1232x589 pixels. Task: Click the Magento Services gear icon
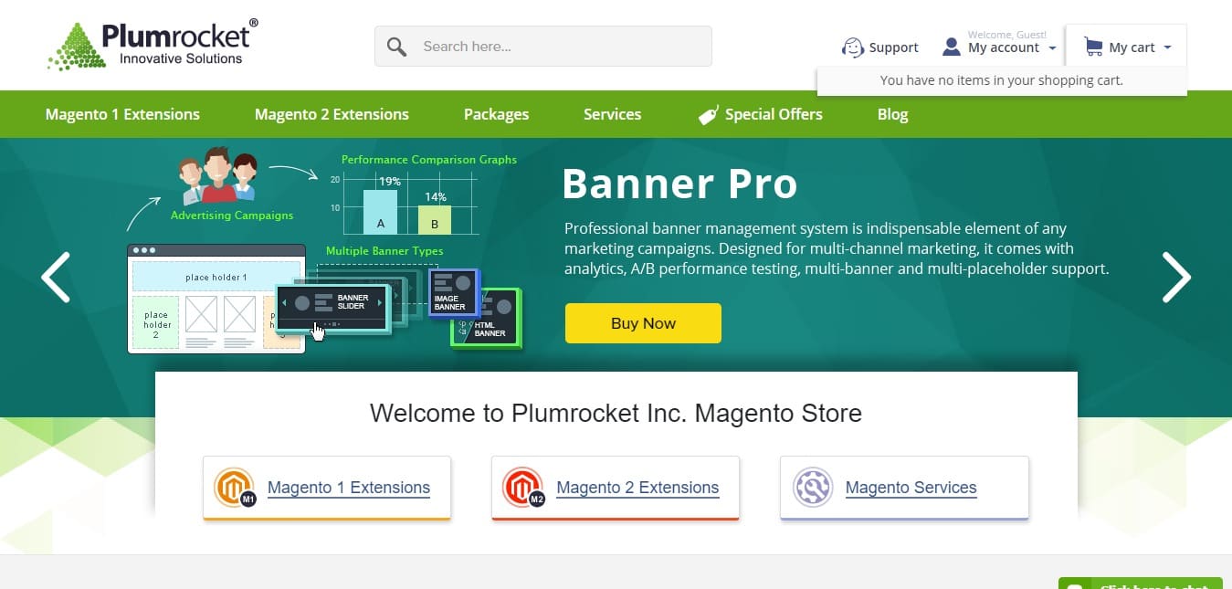(x=812, y=488)
